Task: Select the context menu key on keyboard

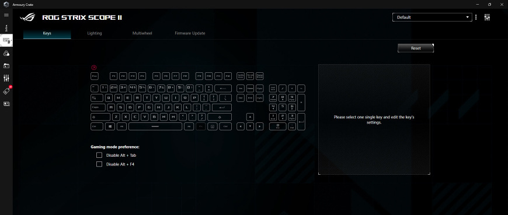Action: (213, 126)
